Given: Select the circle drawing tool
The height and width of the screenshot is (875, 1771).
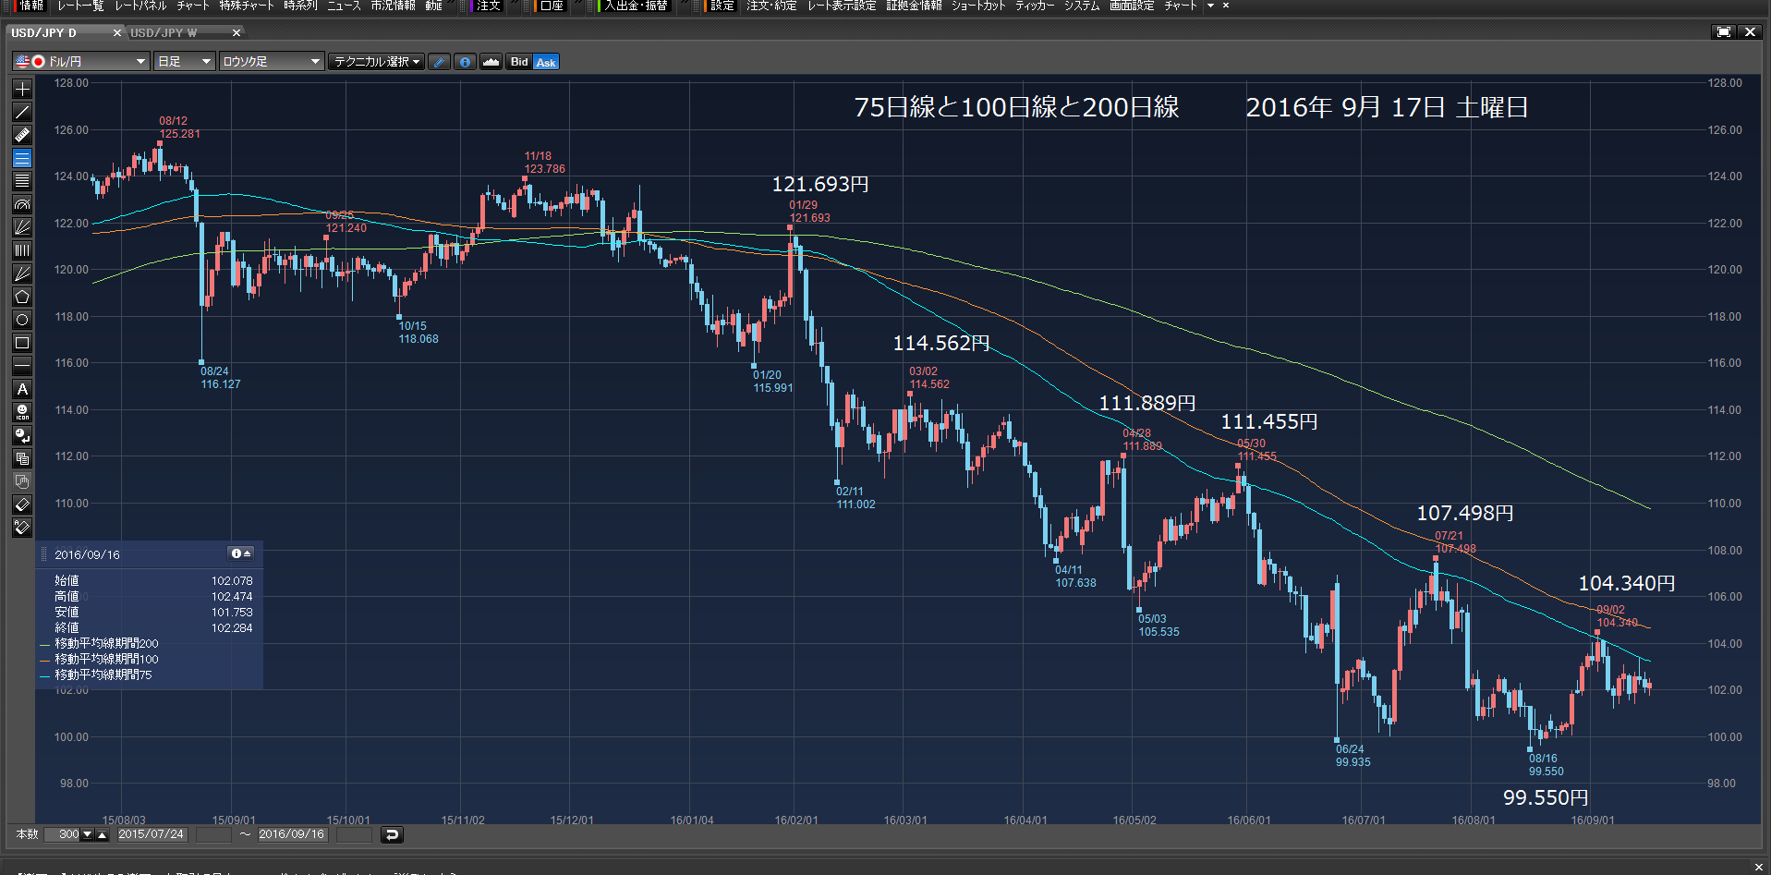Looking at the screenshot, I should (x=22, y=320).
